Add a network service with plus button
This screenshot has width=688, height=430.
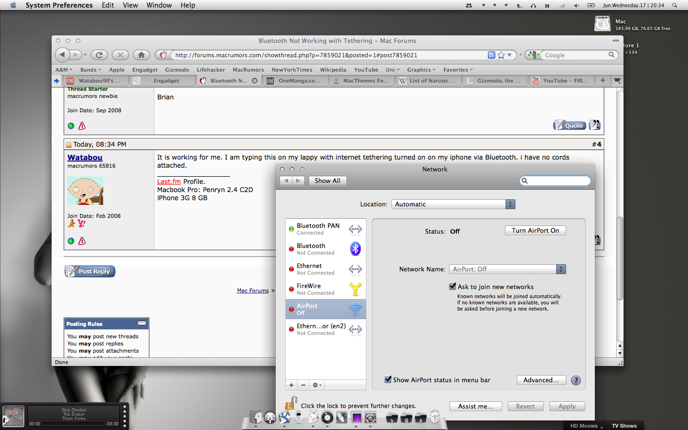(291, 385)
